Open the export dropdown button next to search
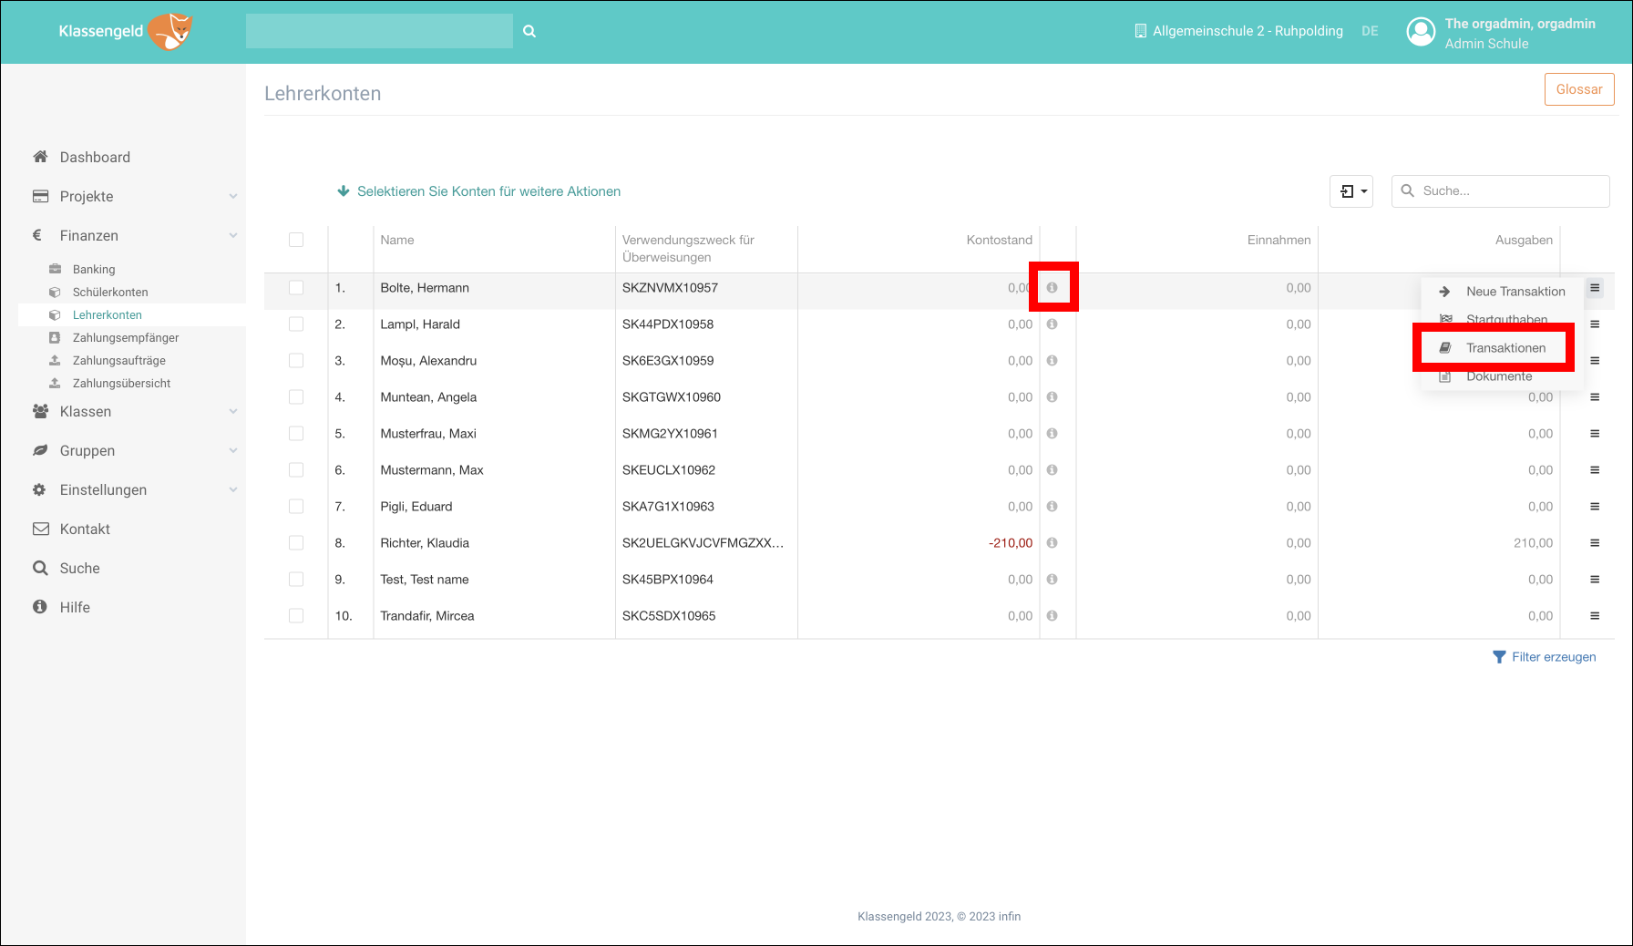This screenshot has width=1633, height=946. 1351,191
